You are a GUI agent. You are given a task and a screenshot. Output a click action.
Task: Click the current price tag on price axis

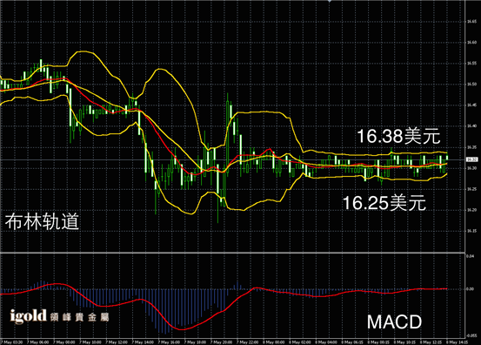pos(471,159)
